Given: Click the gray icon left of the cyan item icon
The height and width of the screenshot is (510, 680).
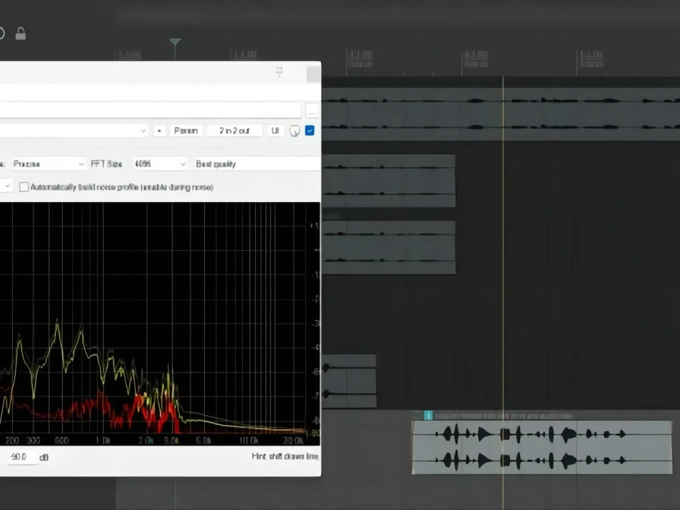Looking at the screenshot, I should pyautogui.click(x=418, y=415).
